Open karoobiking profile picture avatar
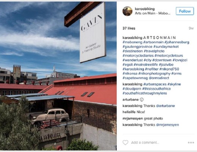The width and height of the screenshot is (197, 152). 127,11
